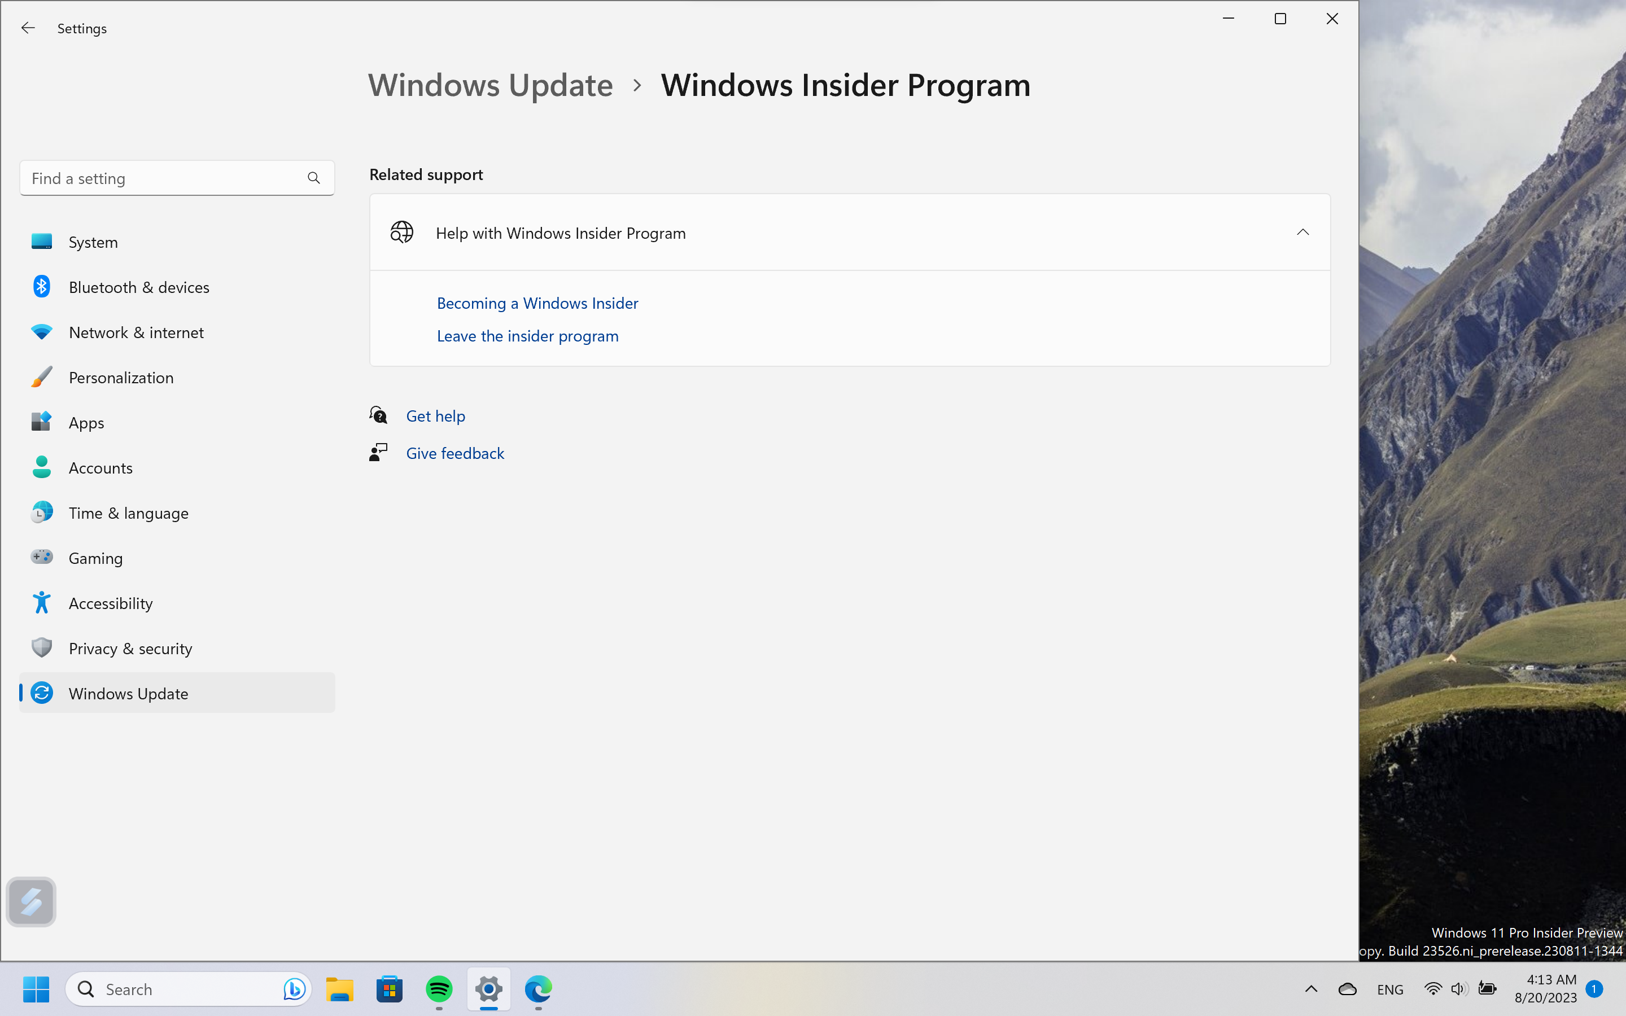Screen dimensions: 1626x1016
Task: Open the Becoming a Windows Insider link
Action: pos(537,303)
